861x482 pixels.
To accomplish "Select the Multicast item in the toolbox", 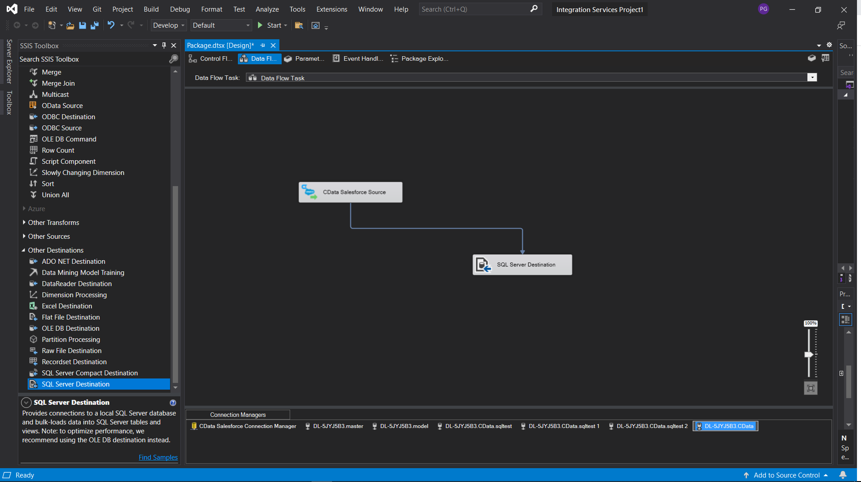I will click(55, 95).
